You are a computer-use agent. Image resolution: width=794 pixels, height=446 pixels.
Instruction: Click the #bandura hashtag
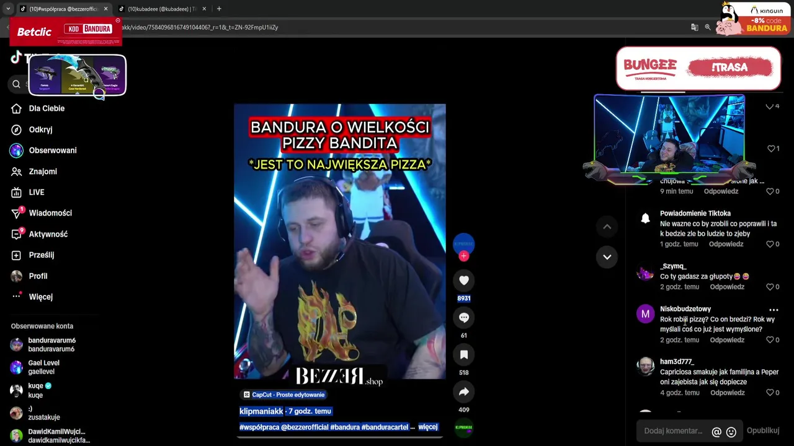(x=345, y=427)
